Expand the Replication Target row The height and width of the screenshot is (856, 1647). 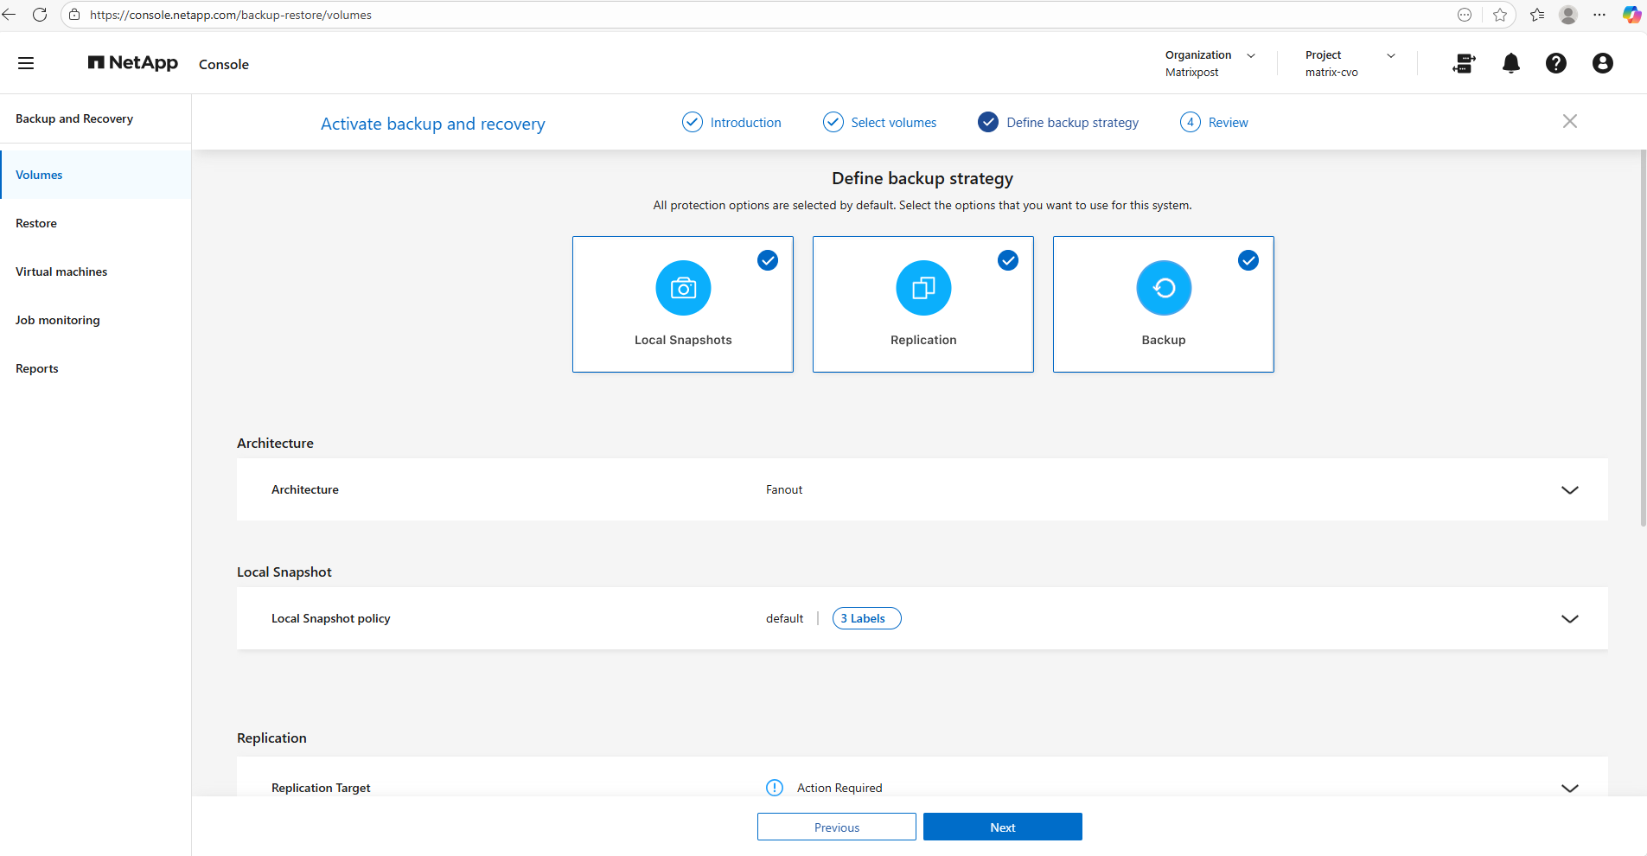pyautogui.click(x=1569, y=788)
